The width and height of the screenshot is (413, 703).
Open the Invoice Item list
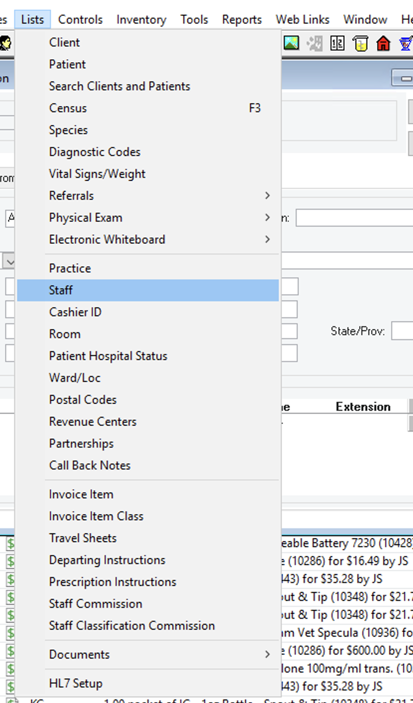[81, 494]
